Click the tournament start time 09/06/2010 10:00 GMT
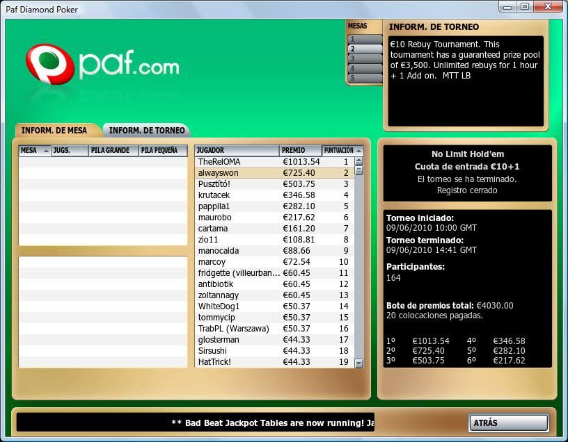The width and height of the screenshot is (568, 442). (x=432, y=228)
